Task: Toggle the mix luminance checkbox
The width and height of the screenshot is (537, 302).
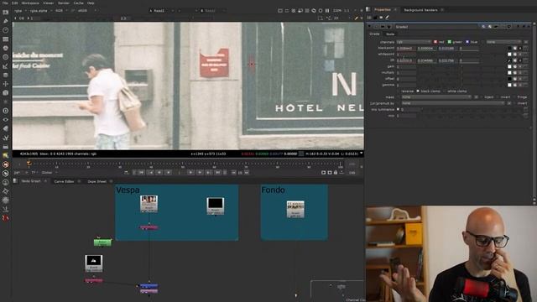Action: [398, 109]
